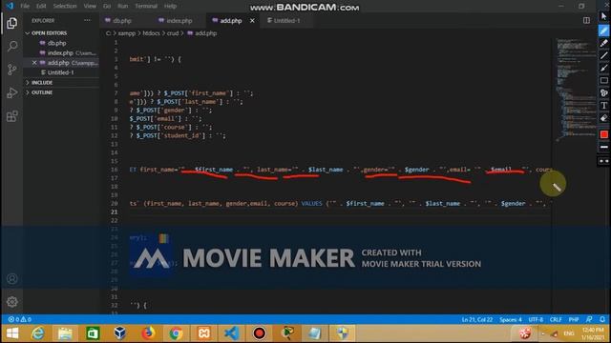Open the Edit menu
611x343 pixels.
(x=41, y=6)
